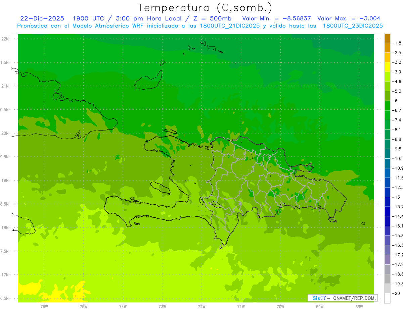Click the '74W' longitude label
The image size is (403, 311).
coord(123,307)
